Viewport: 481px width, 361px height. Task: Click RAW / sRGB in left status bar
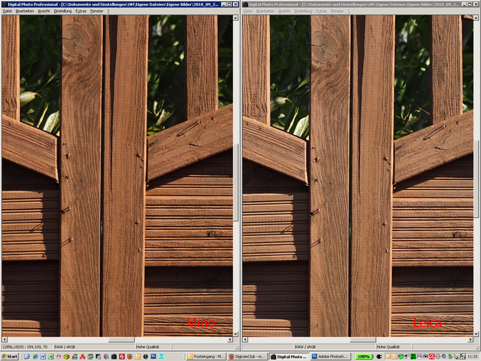pyautogui.click(x=65, y=347)
